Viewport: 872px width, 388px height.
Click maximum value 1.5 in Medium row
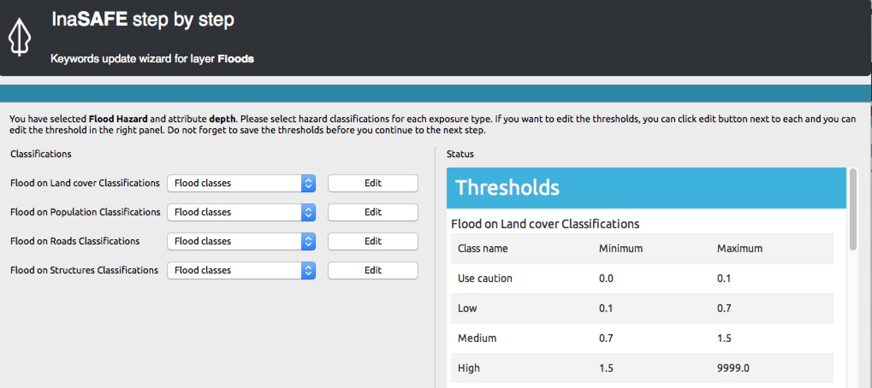tap(724, 338)
